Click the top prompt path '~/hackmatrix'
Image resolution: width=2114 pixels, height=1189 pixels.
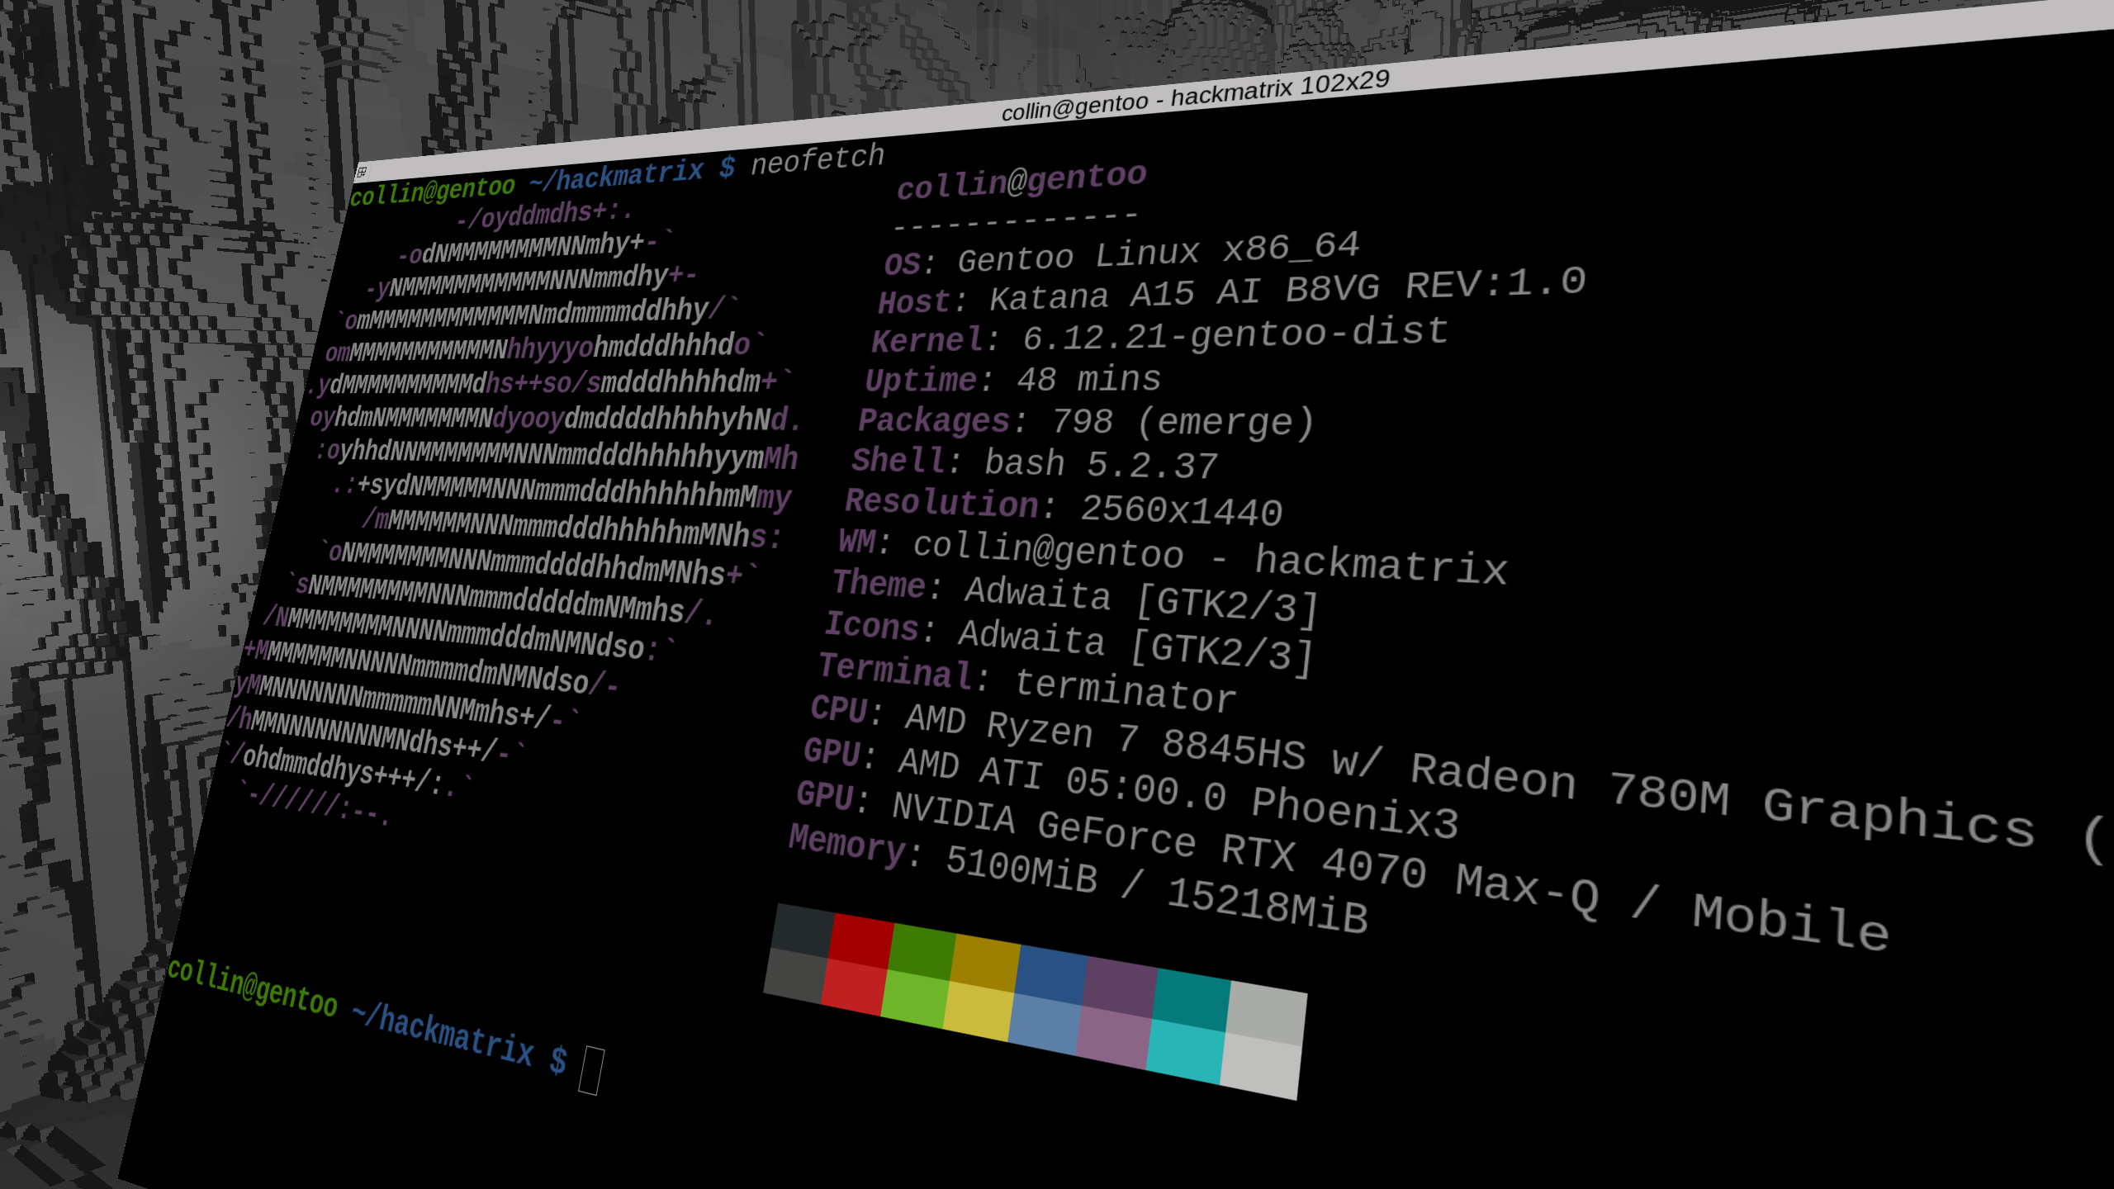tap(616, 176)
